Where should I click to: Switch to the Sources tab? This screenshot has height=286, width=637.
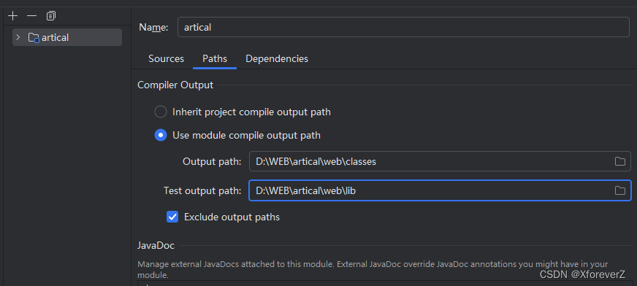166,59
